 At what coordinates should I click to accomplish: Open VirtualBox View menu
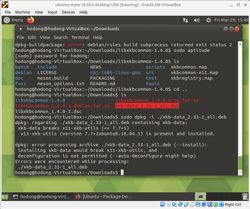coord(39,12)
